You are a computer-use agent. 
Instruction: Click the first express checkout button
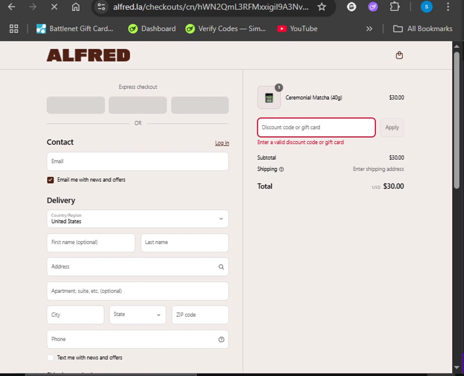[x=76, y=105]
